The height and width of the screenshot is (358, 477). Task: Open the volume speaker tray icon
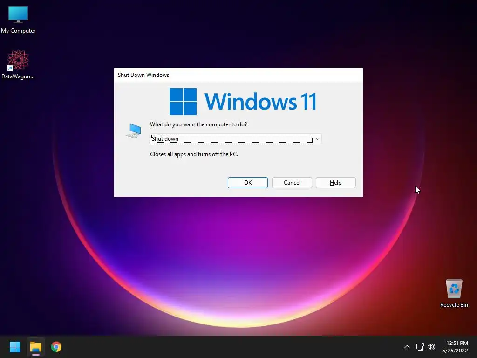pos(431,347)
